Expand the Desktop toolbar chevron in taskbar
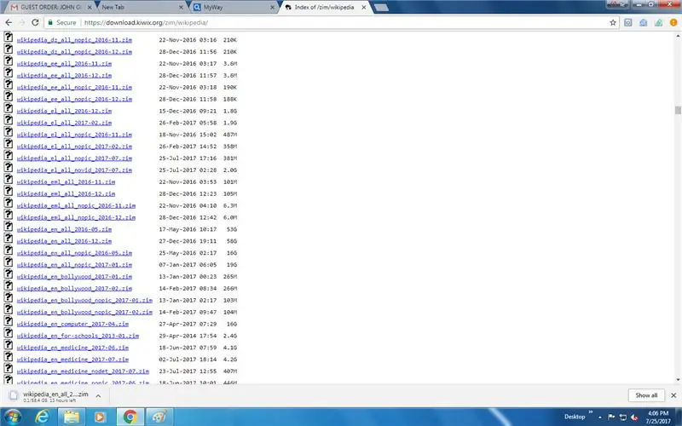Viewport: 682px width, 426px height. pos(591,412)
